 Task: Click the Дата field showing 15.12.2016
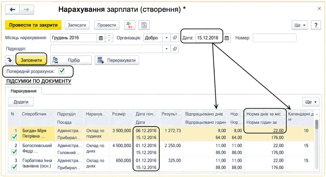(x=209, y=38)
